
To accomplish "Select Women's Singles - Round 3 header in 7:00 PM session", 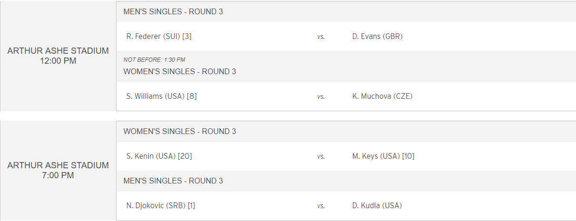I will pos(180,132).
